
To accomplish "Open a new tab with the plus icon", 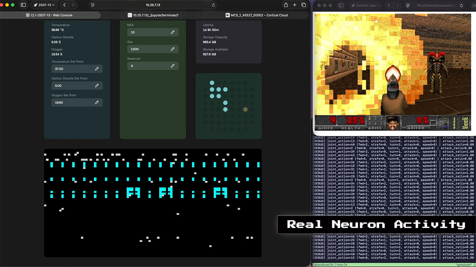I will (x=295, y=5).
